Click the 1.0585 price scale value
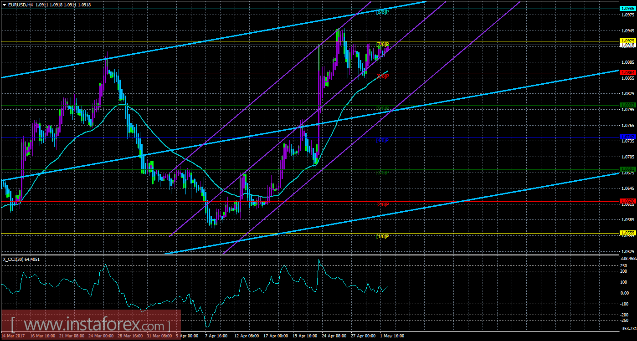637x341 pixels. coord(627,220)
